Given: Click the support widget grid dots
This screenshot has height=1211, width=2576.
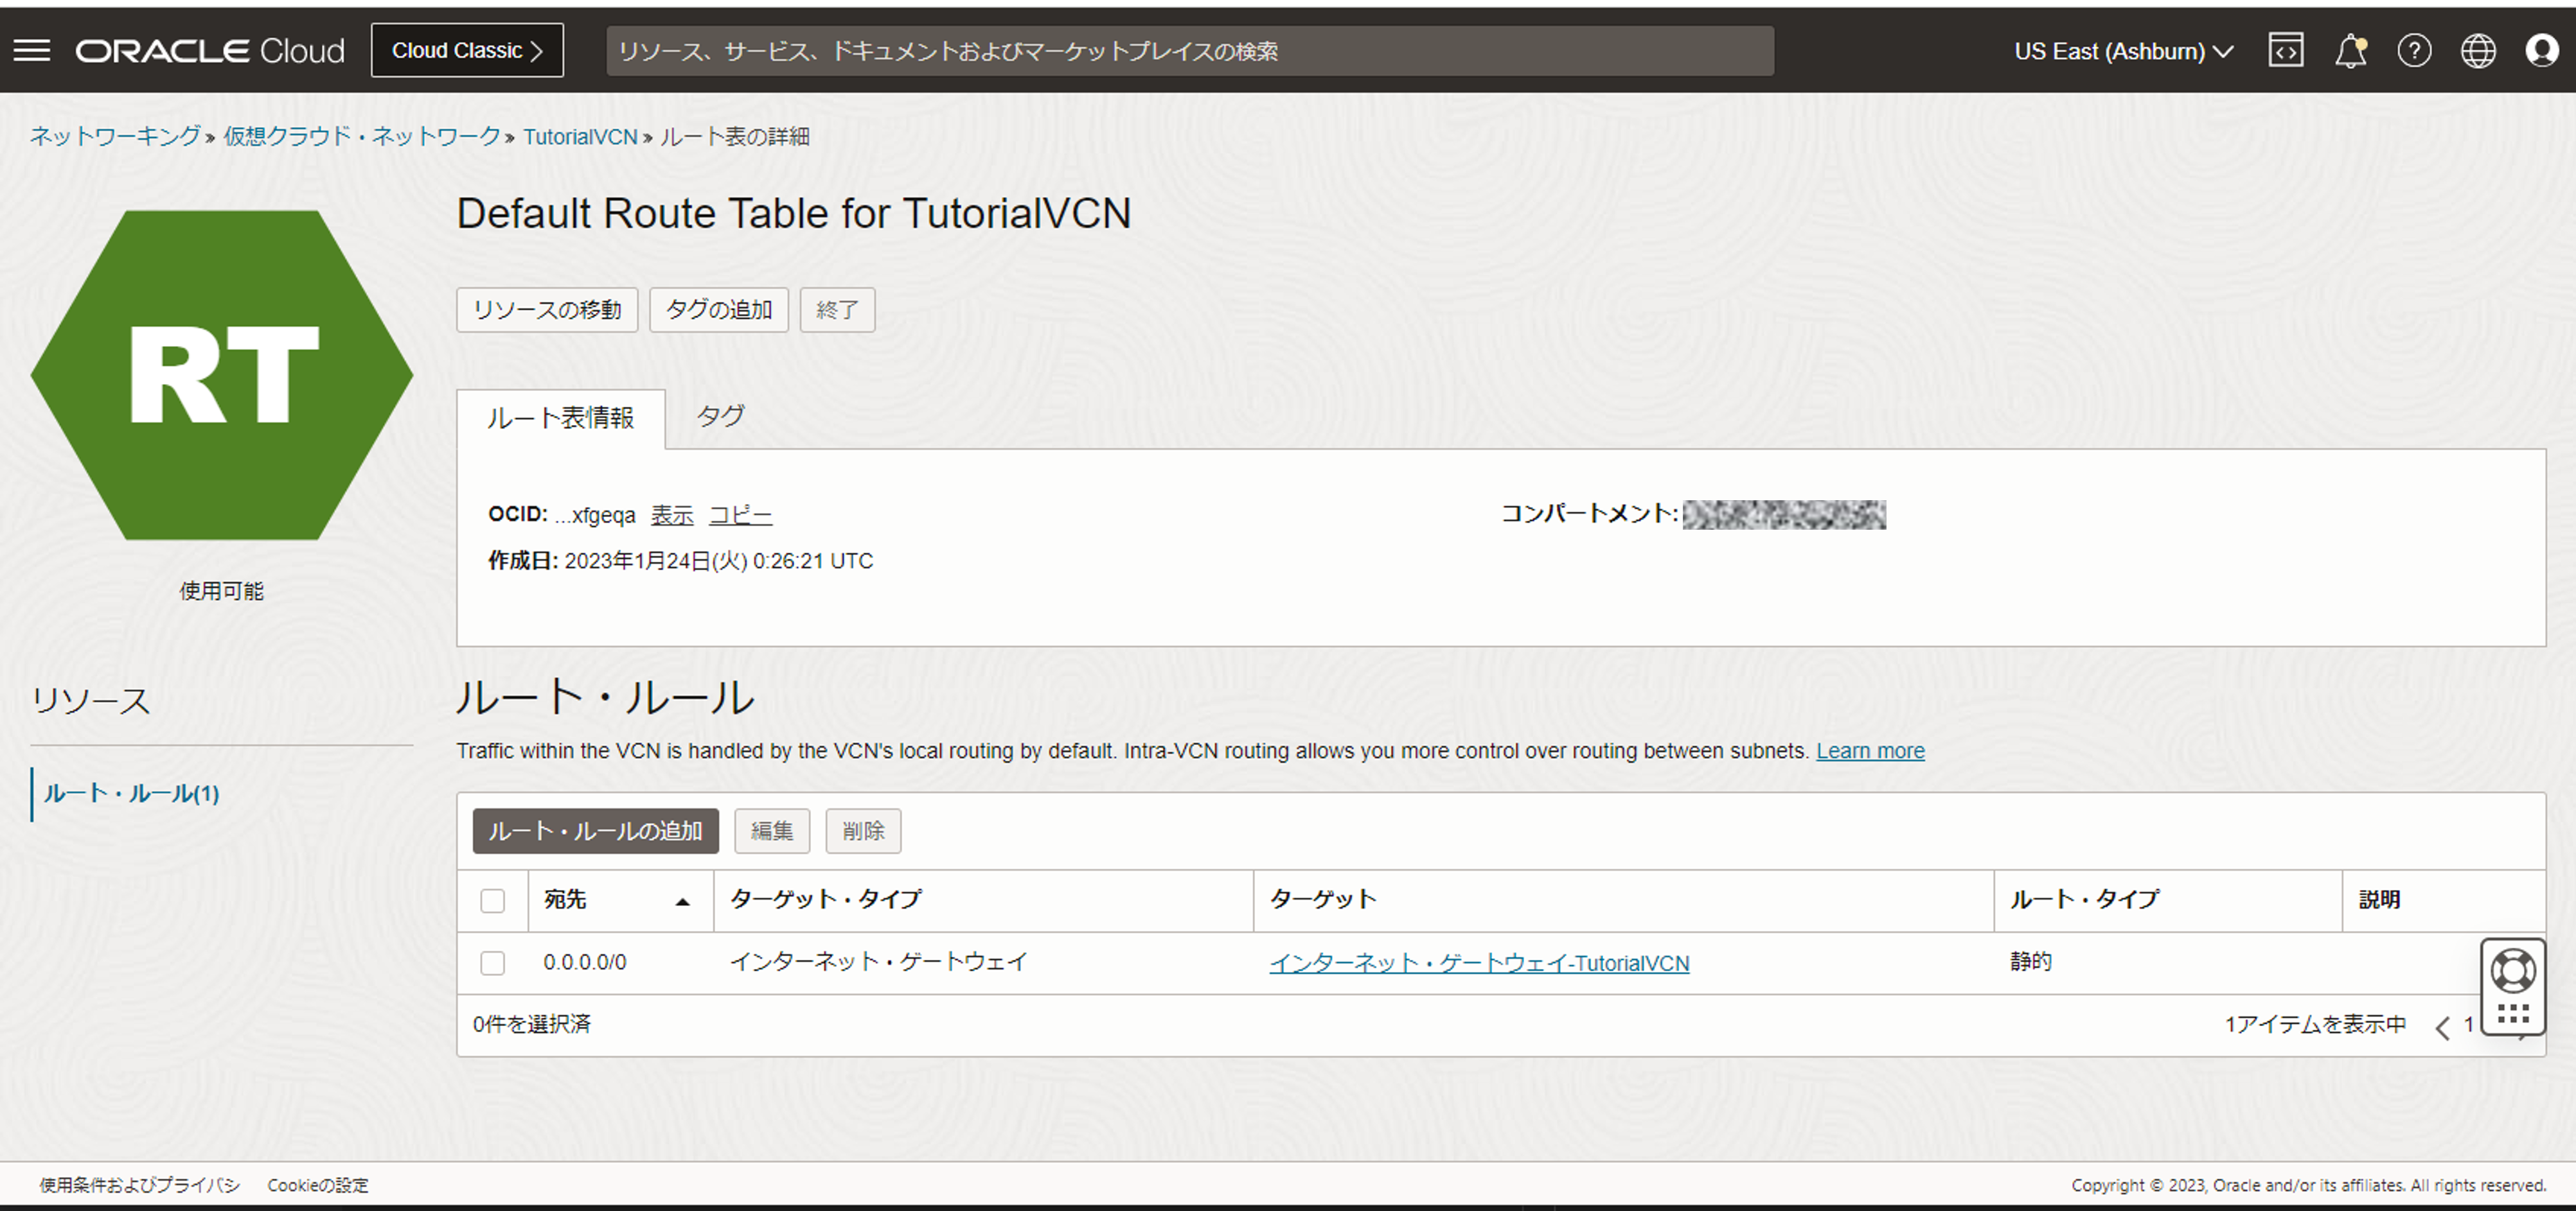Looking at the screenshot, I should pyautogui.click(x=2512, y=1015).
